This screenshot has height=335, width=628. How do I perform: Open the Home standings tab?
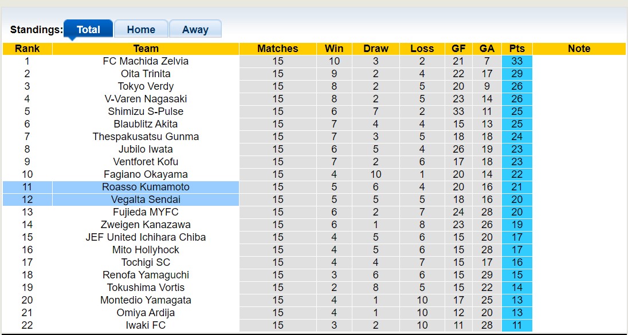(141, 30)
